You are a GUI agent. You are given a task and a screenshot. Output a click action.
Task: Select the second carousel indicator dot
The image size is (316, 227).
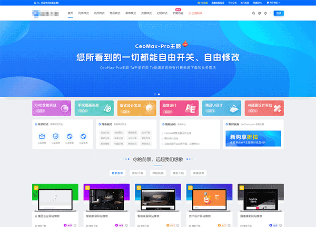[159, 94]
